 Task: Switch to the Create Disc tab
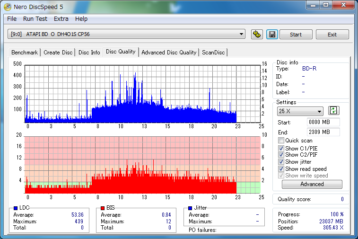(x=58, y=53)
